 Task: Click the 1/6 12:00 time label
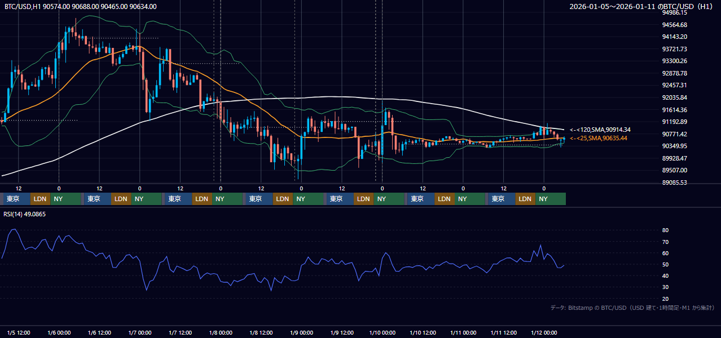(99, 332)
